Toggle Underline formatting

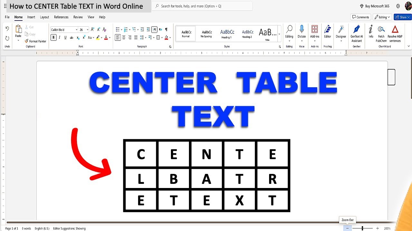click(65, 38)
